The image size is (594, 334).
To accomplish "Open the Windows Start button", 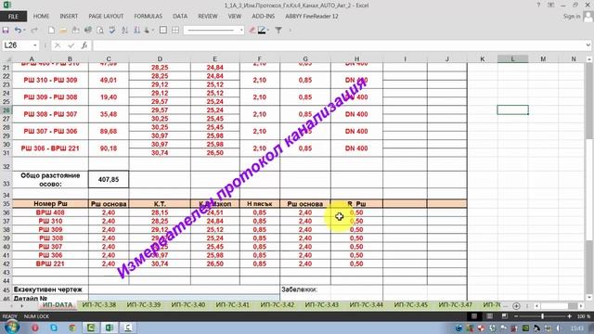I will (x=12, y=328).
